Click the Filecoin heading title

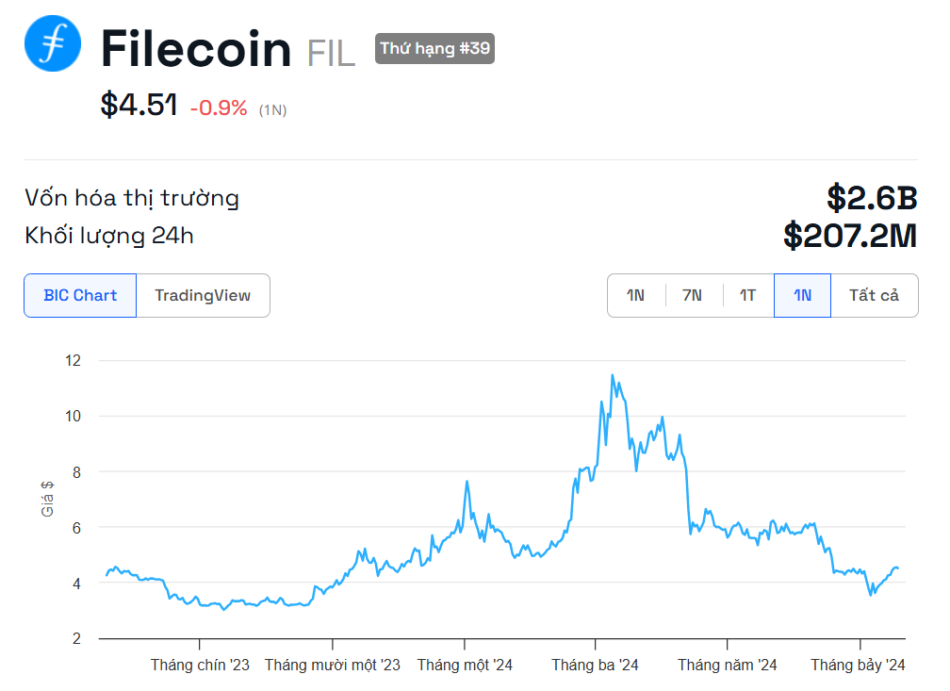click(196, 48)
